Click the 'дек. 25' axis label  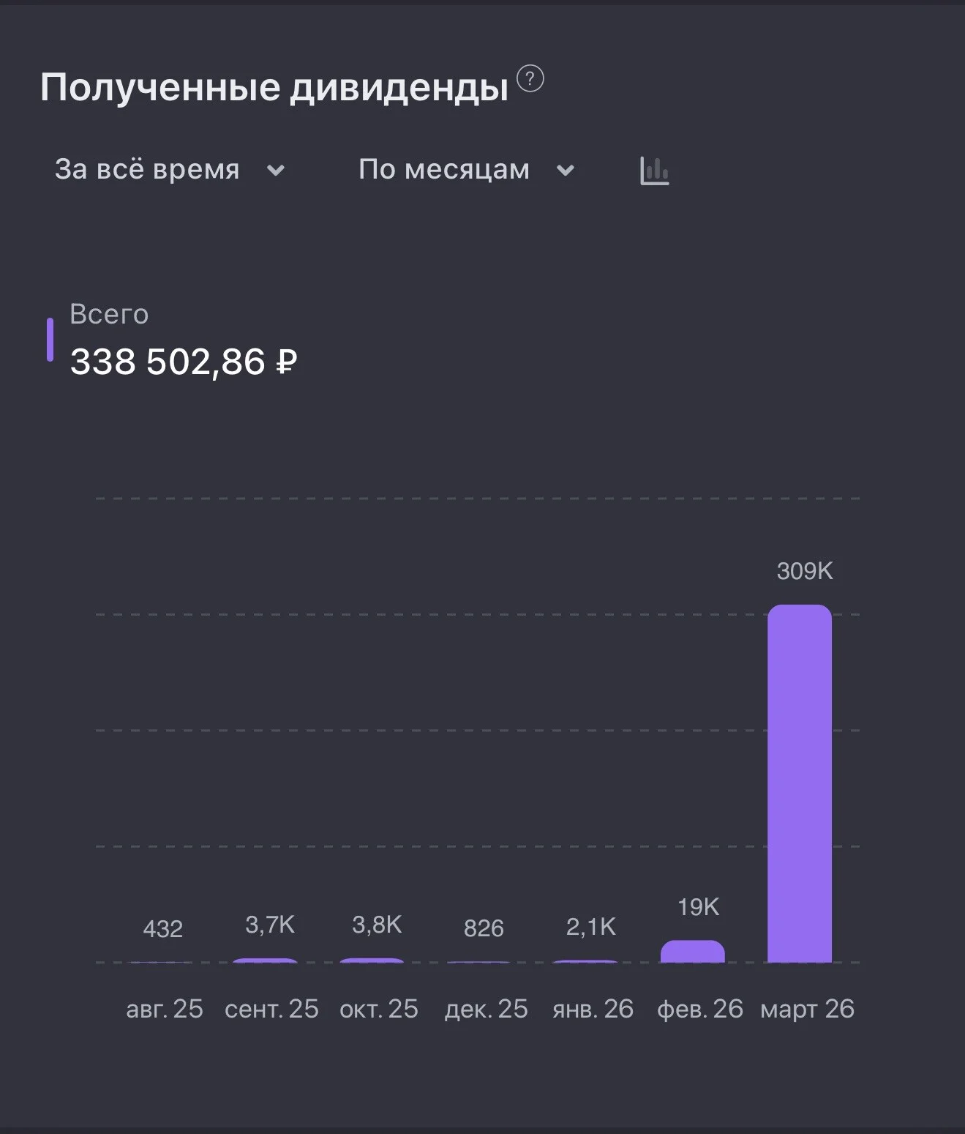pos(487,1009)
